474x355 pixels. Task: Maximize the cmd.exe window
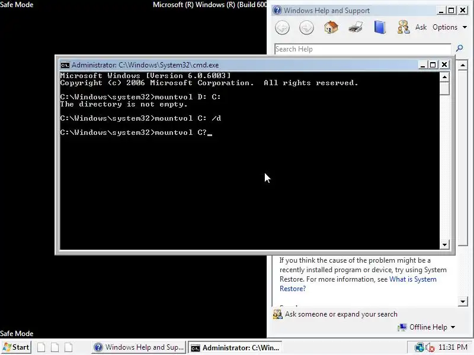433,65
